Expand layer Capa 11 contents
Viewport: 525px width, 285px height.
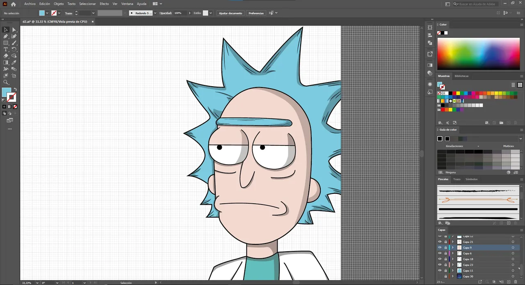(453, 271)
